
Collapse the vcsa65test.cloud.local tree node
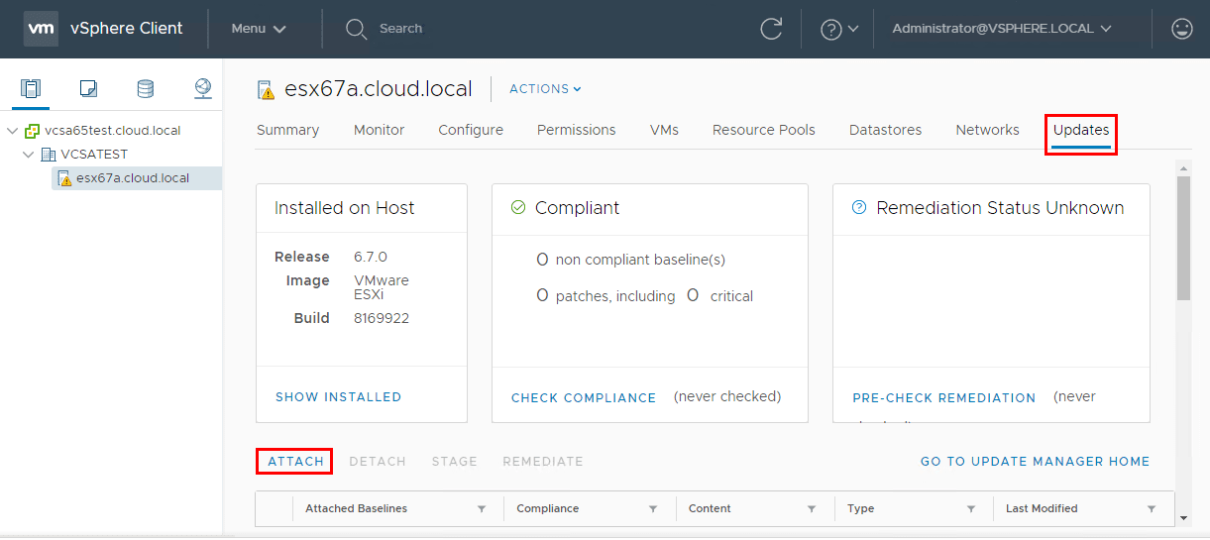pyautogui.click(x=12, y=131)
